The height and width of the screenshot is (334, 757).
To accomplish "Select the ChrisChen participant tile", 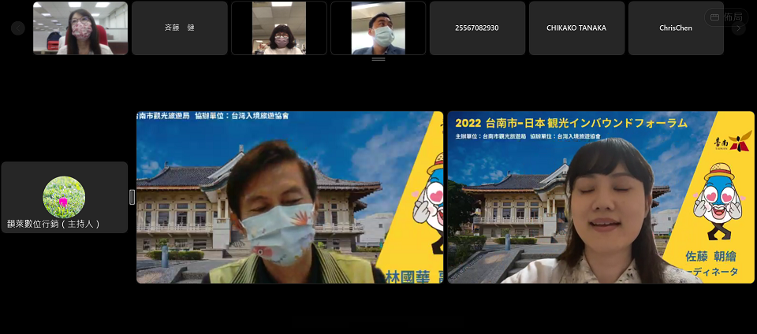I will coord(676,28).
